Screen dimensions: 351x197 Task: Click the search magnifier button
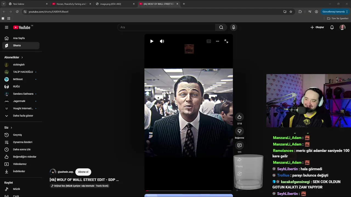click(x=221, y=27)
